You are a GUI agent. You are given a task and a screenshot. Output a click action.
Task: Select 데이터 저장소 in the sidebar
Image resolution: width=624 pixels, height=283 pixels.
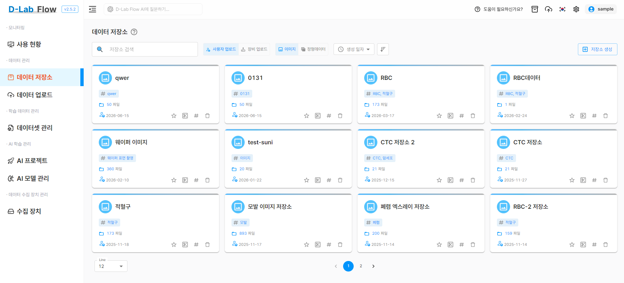pyautogui.click(x=42, y=77)
